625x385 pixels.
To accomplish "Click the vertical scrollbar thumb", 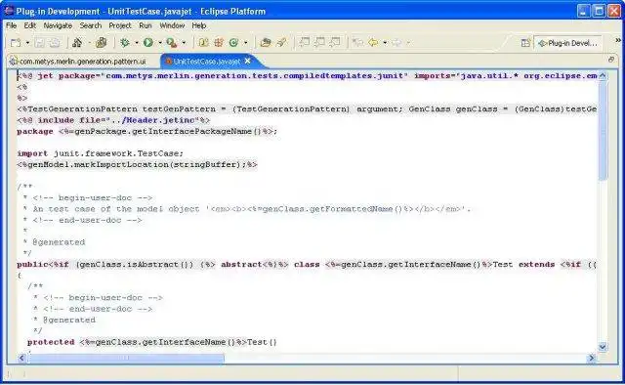I will [x=603, y=131].
